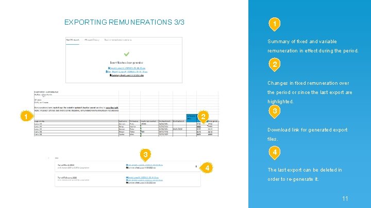Screen dimensions: 371x208
Task: Click text "Changes in fixed remuneration over"
Action: [308, 83]
